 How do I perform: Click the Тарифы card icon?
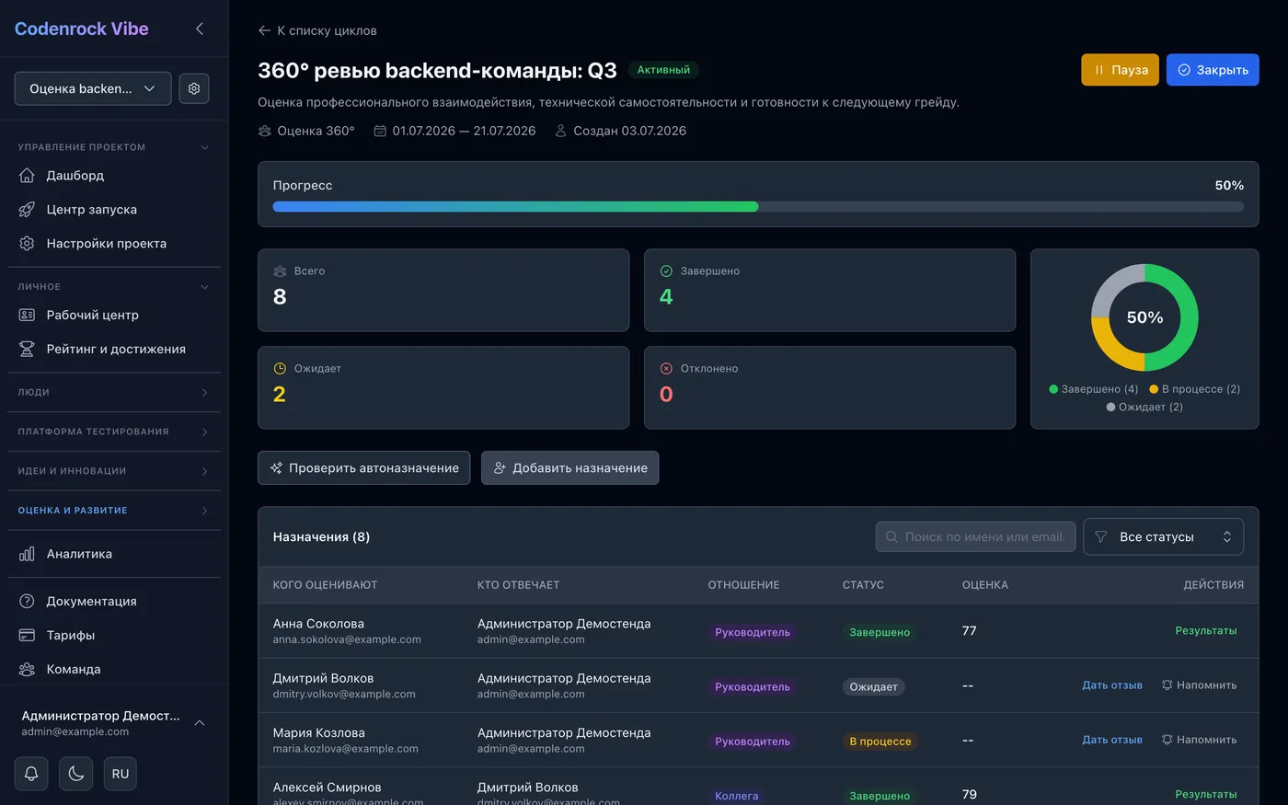[x=27, y=635]
